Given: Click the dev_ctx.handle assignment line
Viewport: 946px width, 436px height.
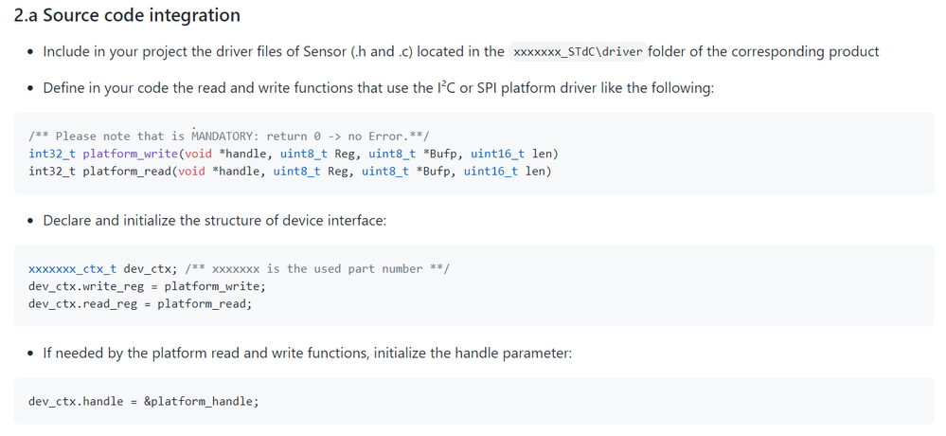Looking at the screenshot, I should coord(144,401).
